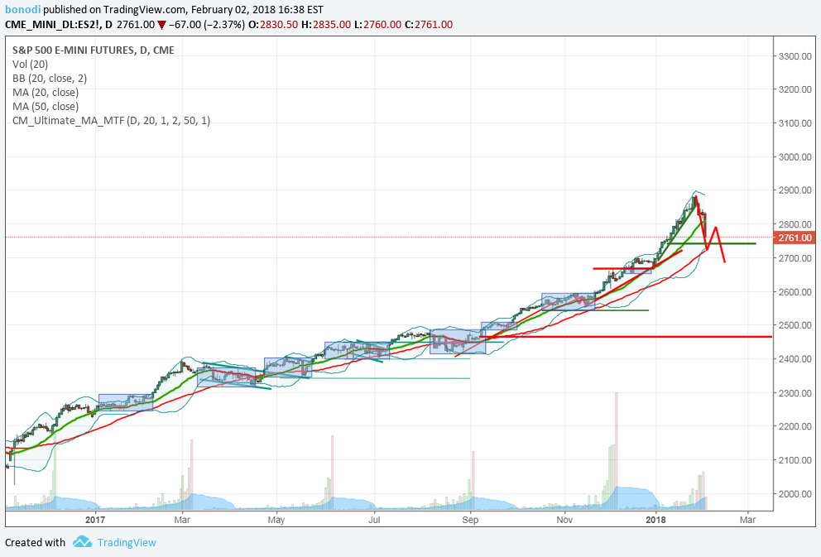Click the Sep time axis label
This screenshot has width=821, height=557.
470,520
